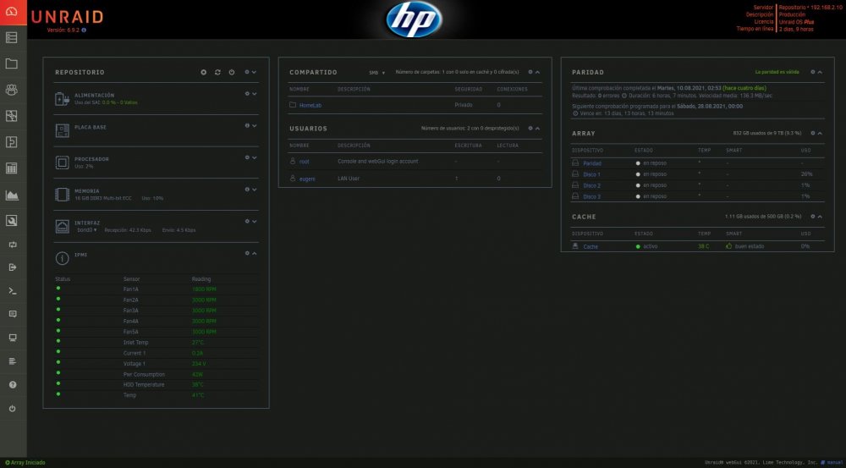Screen dimensions: 846x468
Task: Open the Array gear settings icon
Action: click(x=812, y=133)
